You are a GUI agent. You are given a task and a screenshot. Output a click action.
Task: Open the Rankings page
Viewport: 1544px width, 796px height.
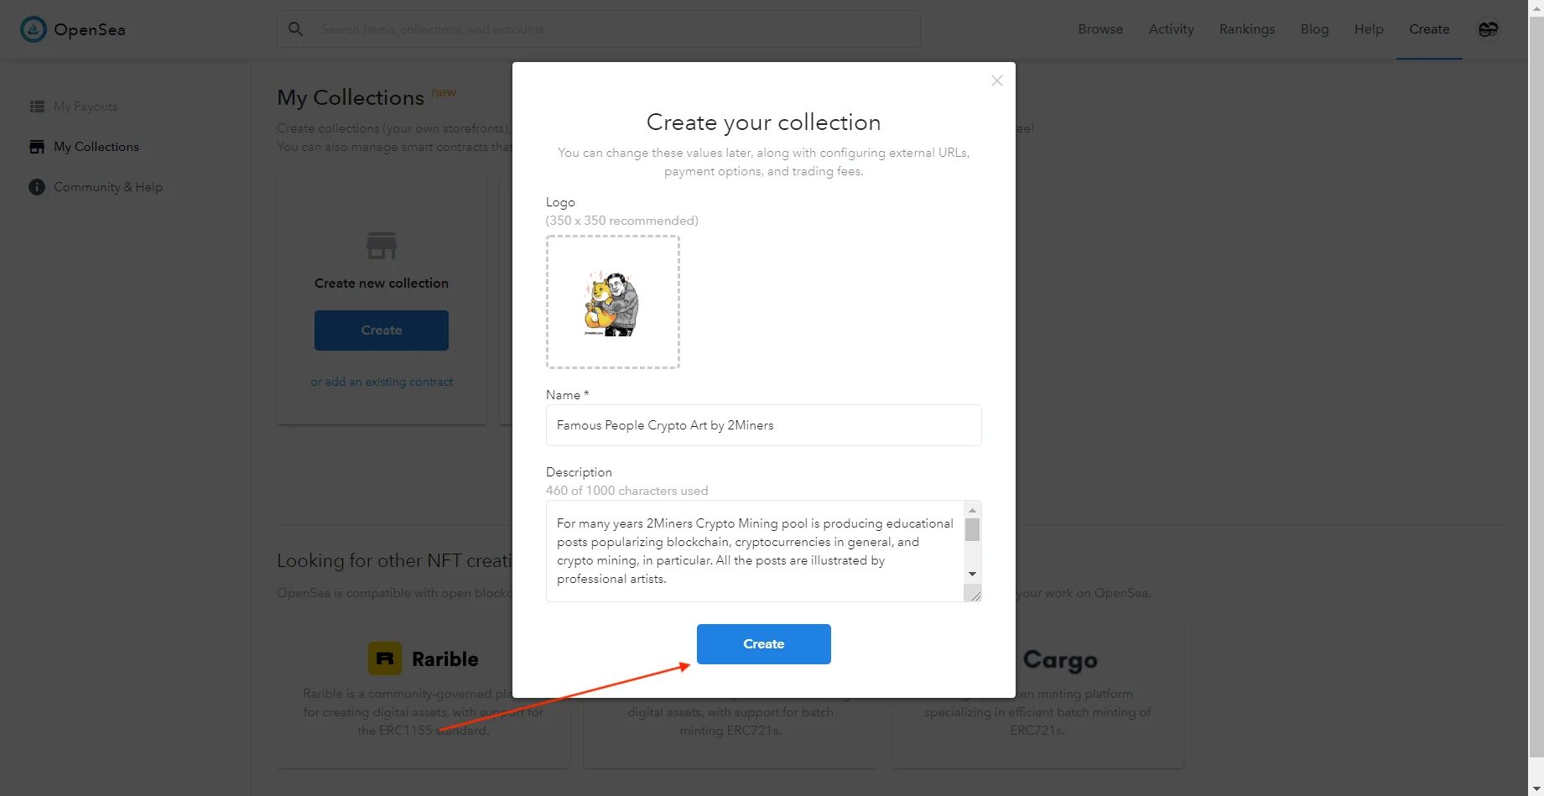coord(1246,29)
